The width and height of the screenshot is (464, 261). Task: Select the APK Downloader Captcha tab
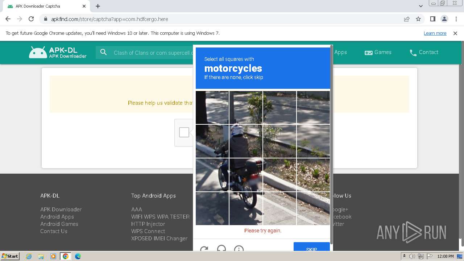[x=46, y=6]
